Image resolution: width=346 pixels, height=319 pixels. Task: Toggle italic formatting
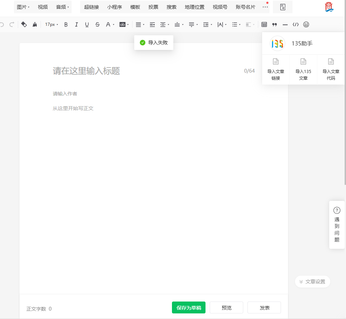point(76,24)
